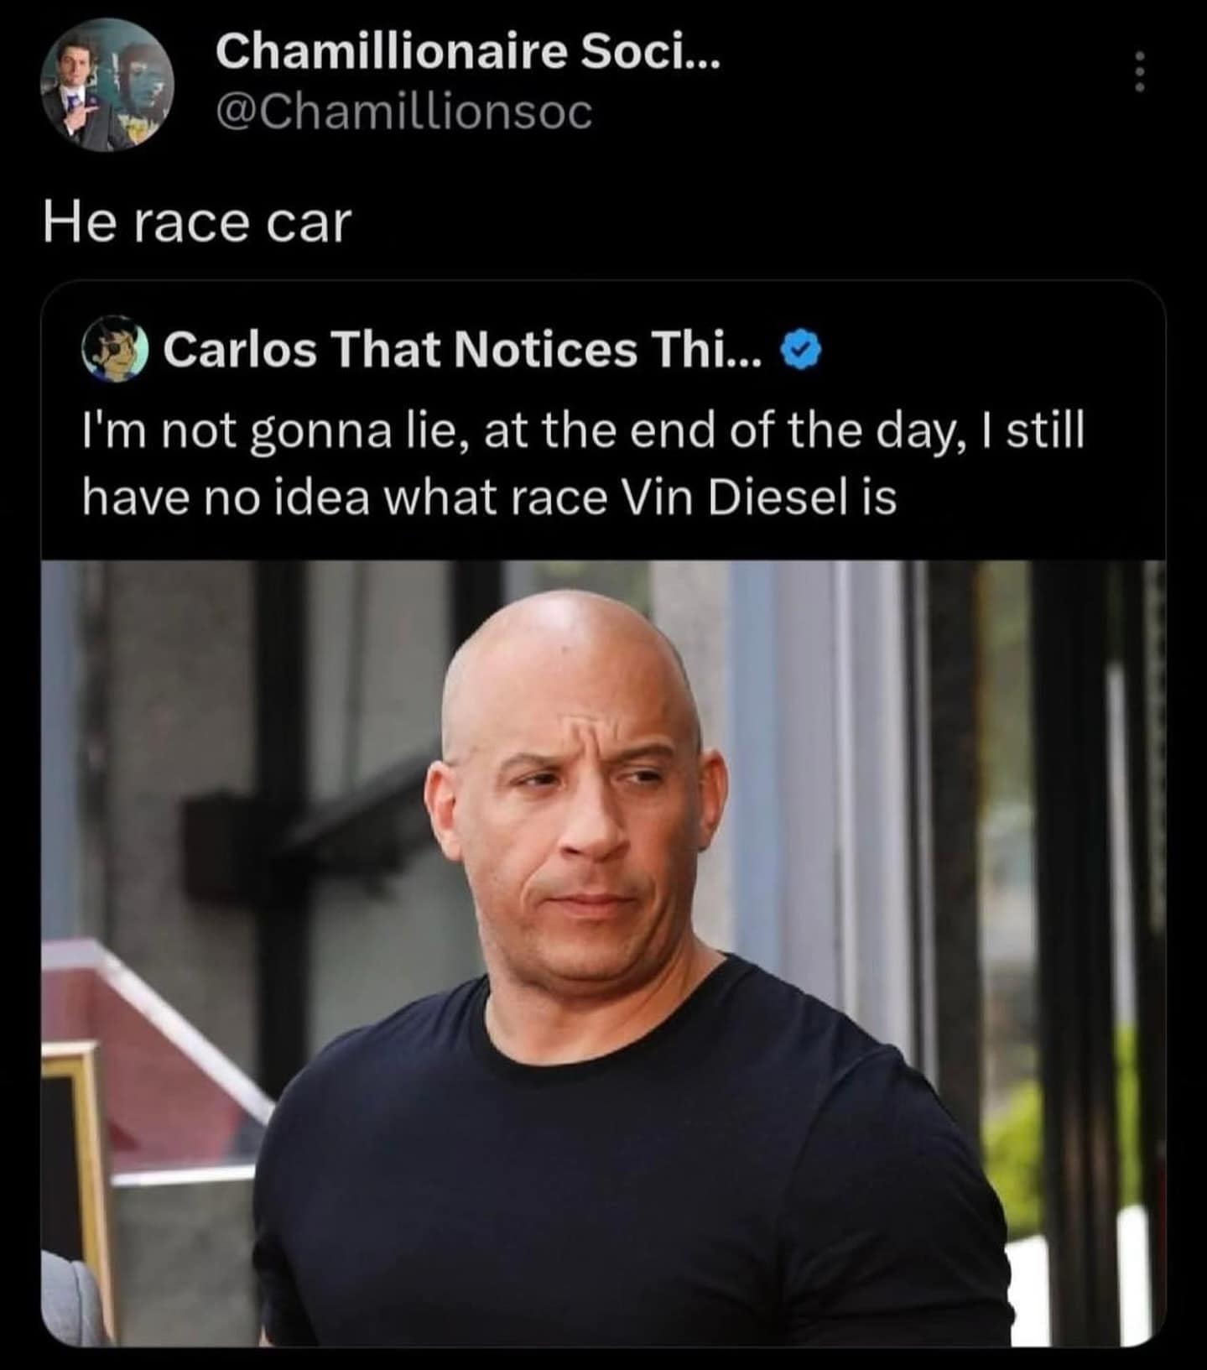
Task: Open the three-dot more options menu
Action: coord(1139,73)
